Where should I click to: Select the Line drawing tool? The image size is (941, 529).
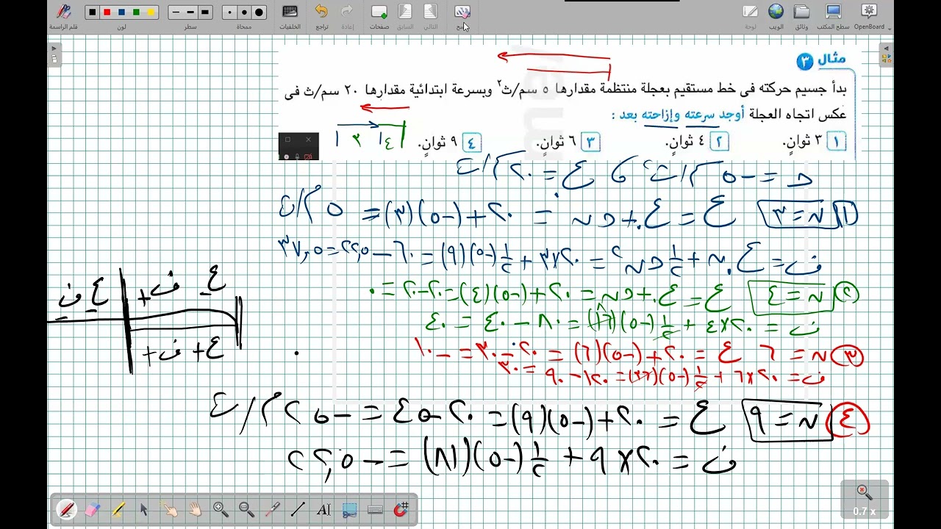[x=298, y=509]
